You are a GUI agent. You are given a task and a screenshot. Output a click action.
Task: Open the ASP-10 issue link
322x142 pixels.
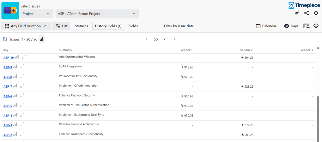click(x=9, y=58)
